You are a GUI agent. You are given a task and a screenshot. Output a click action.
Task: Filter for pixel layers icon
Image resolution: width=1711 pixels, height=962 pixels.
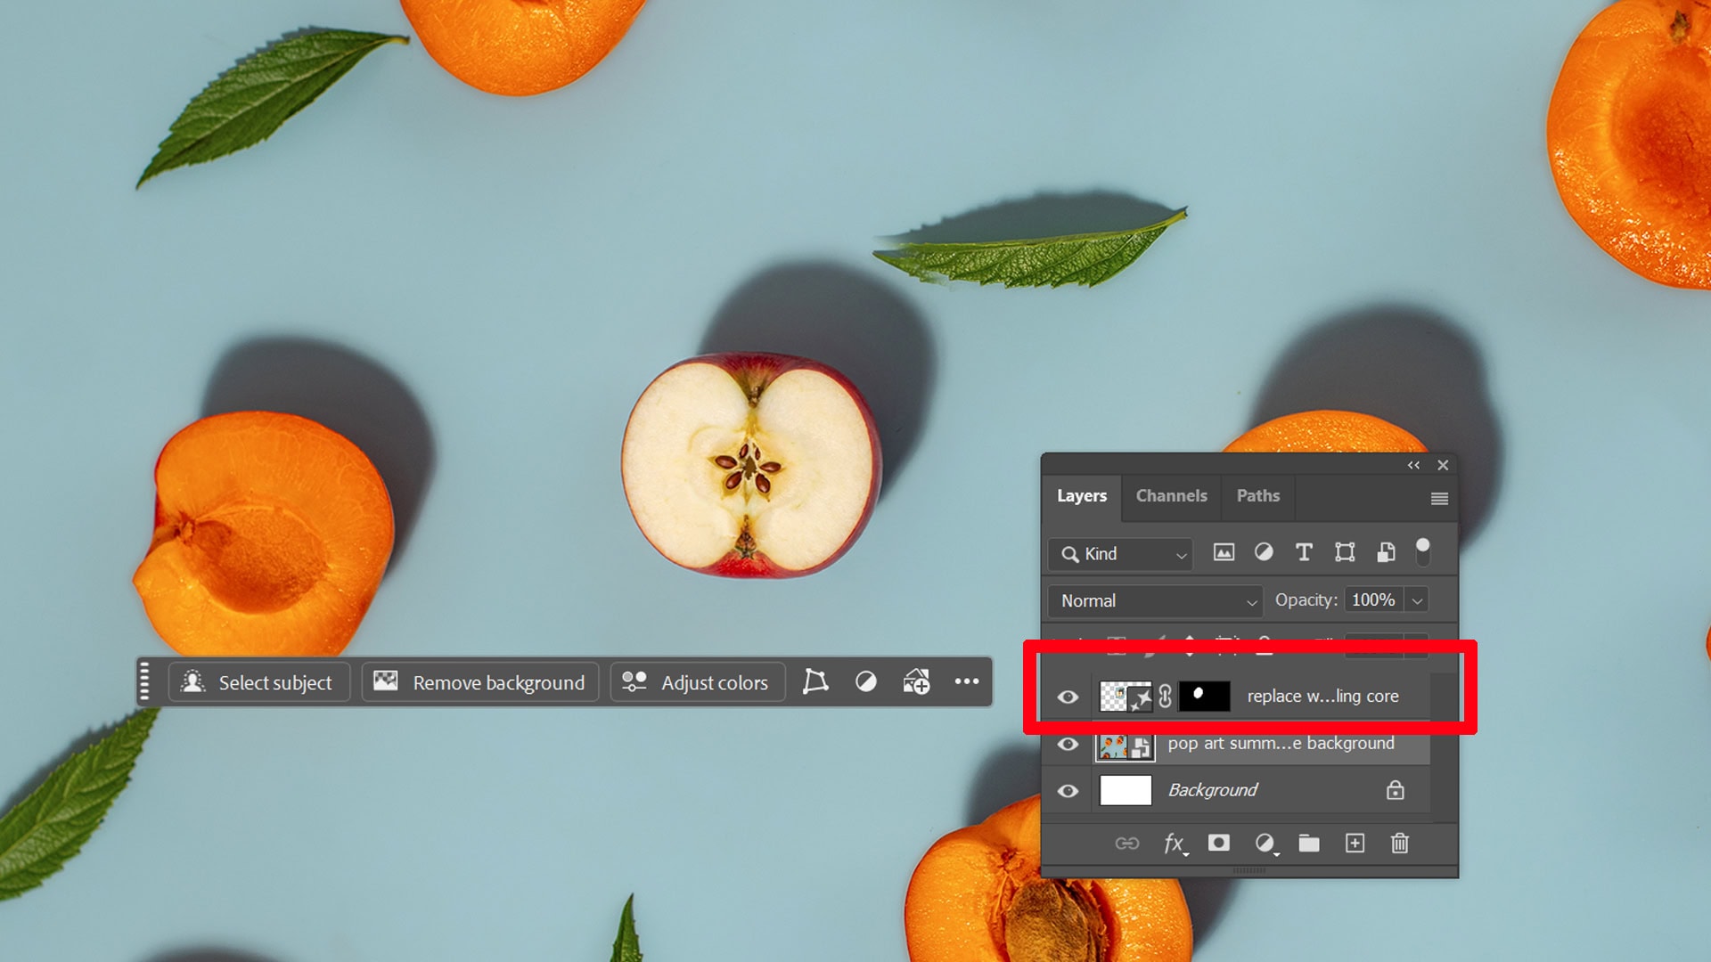tap(1224, 553)
